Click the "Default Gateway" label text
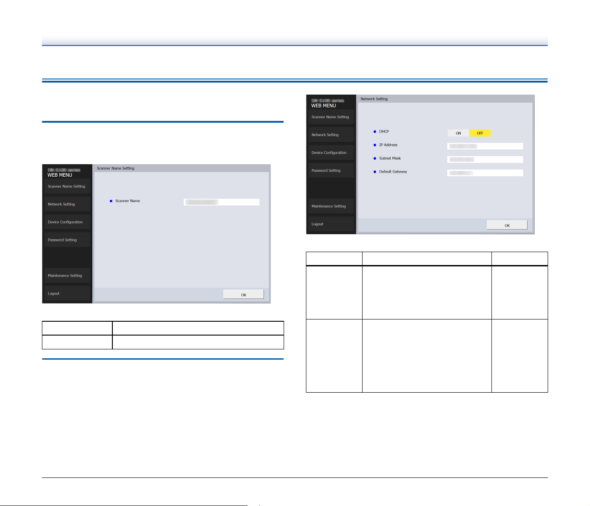Screen dimensions: 590x506 tap(393, 172)
